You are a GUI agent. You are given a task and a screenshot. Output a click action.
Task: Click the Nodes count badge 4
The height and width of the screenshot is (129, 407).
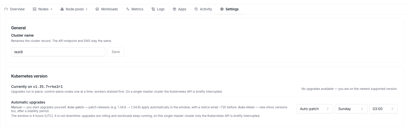(51, 9)
